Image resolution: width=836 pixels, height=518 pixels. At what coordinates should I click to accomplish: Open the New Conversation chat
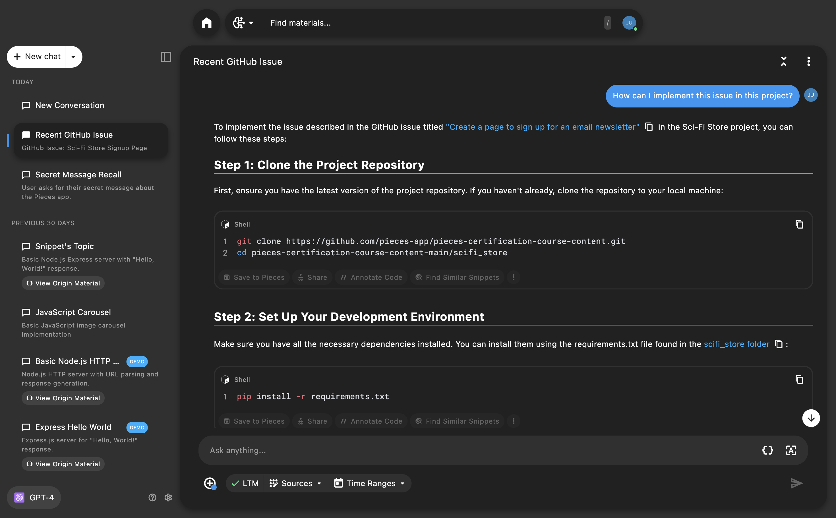[91, 105]
